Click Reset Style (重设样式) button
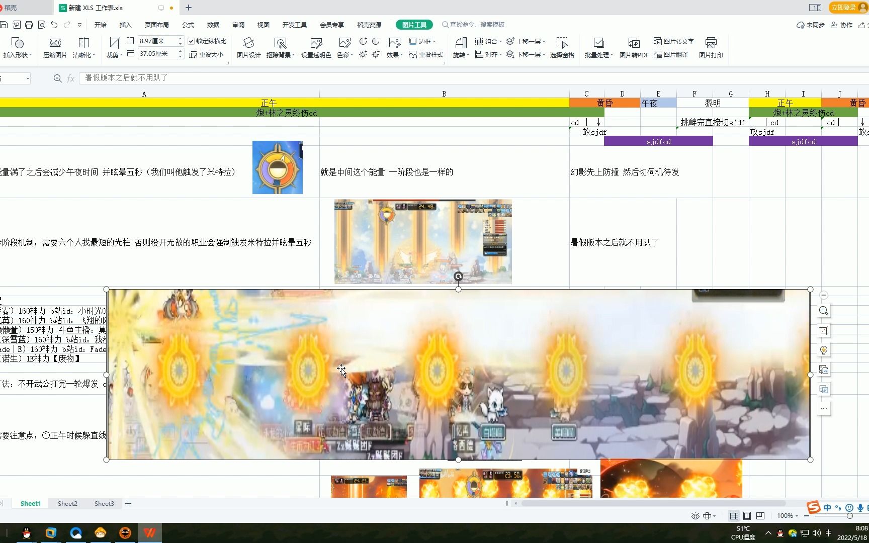This screenshot has width=869, height=543. pyautogui.click(x=426, y=54)
